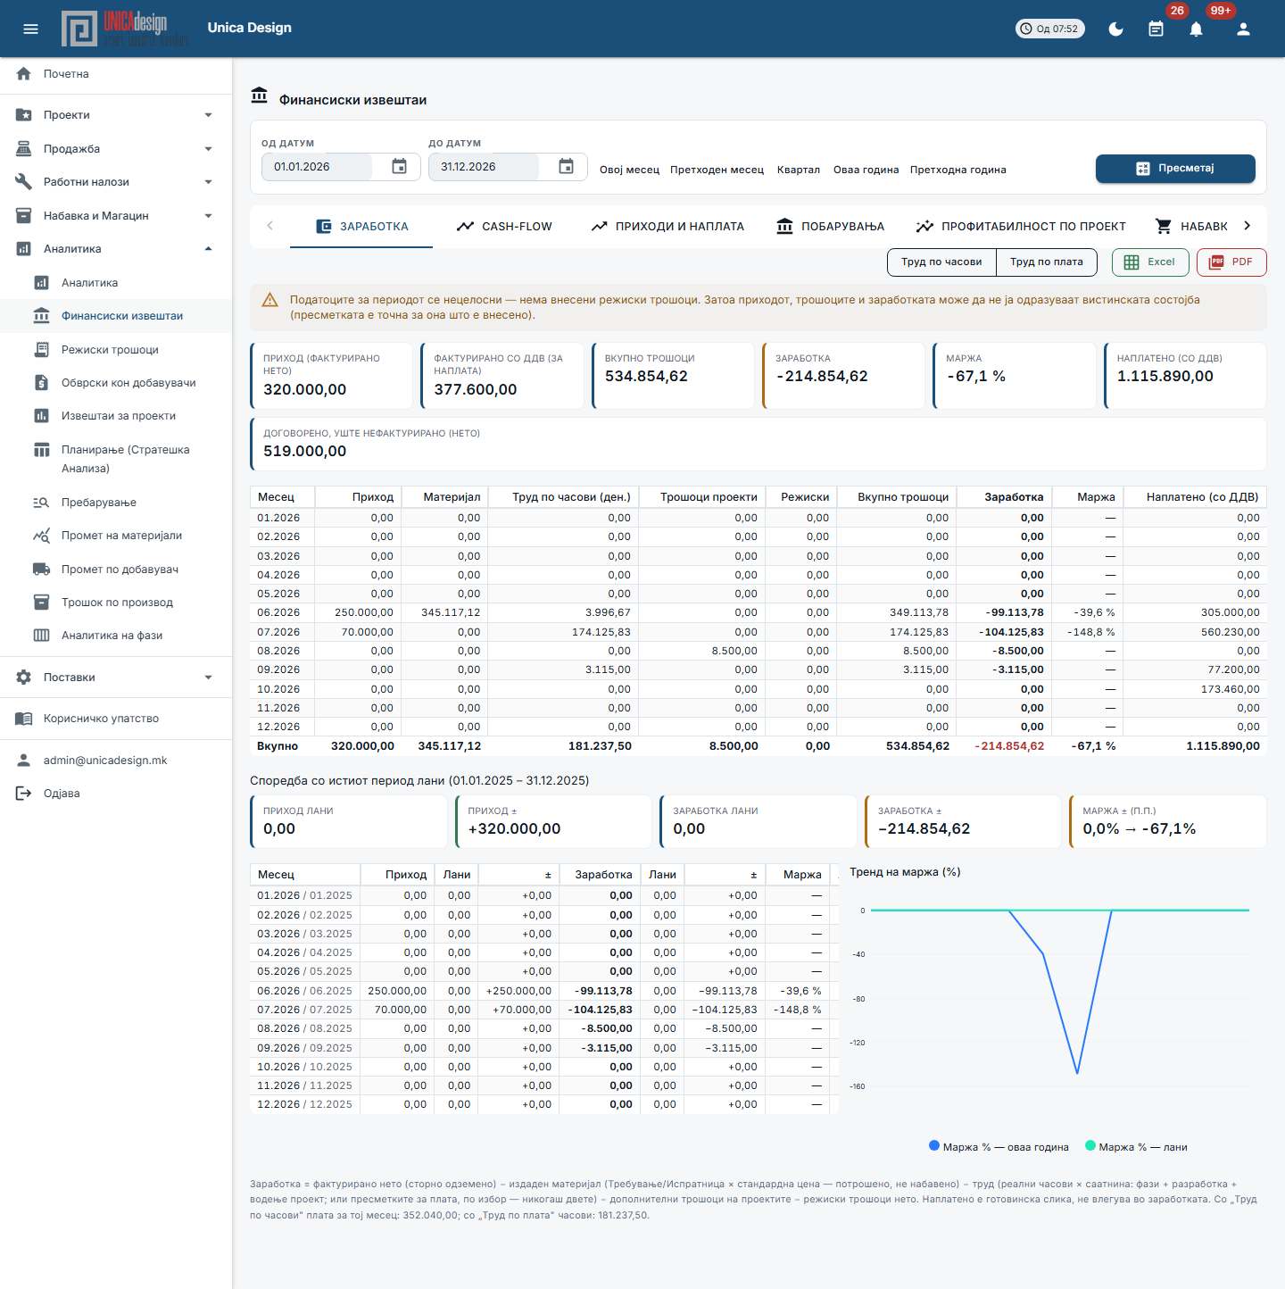This screenshot has width=1285, height=1289.
Task: Open the hamburger navigation menu
Action: (x=30, y=29)
